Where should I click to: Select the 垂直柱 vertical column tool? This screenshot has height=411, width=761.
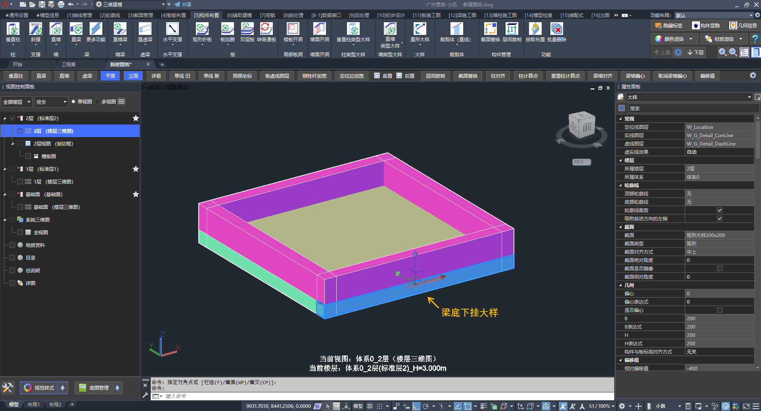[x=13, y=32]
